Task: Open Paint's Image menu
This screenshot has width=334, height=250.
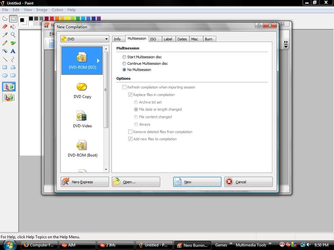Action: tap(42, 10)
